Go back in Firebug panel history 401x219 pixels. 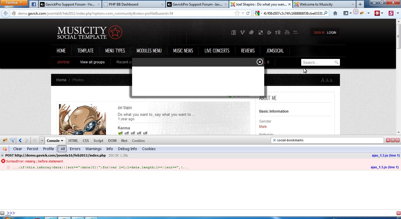[x=20, y=140]
